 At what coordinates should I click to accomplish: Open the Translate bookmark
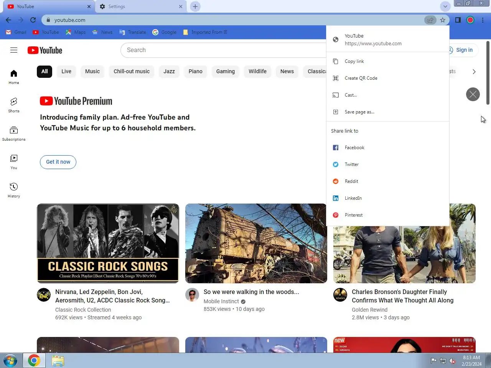[133, 32]
